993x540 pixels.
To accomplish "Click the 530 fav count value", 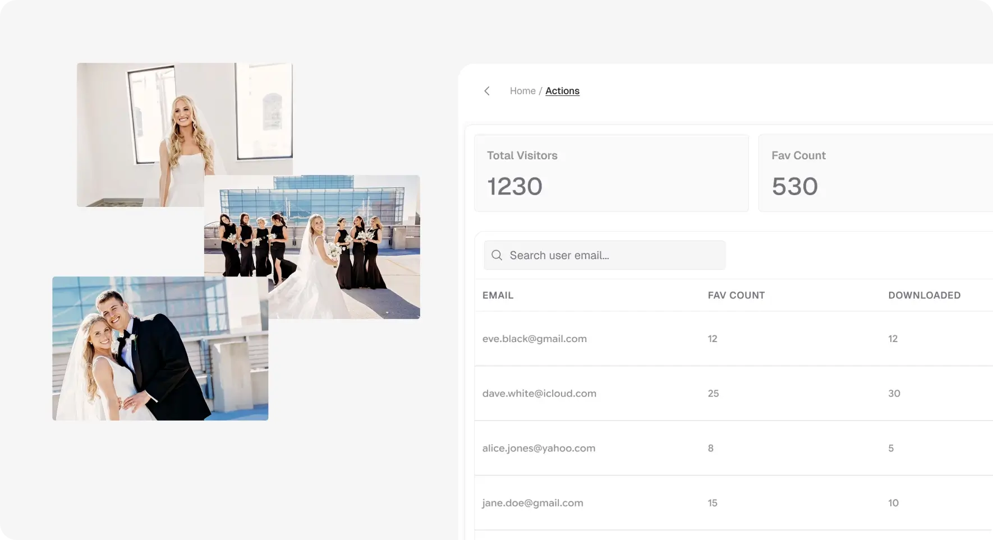I will pos(794,186).
